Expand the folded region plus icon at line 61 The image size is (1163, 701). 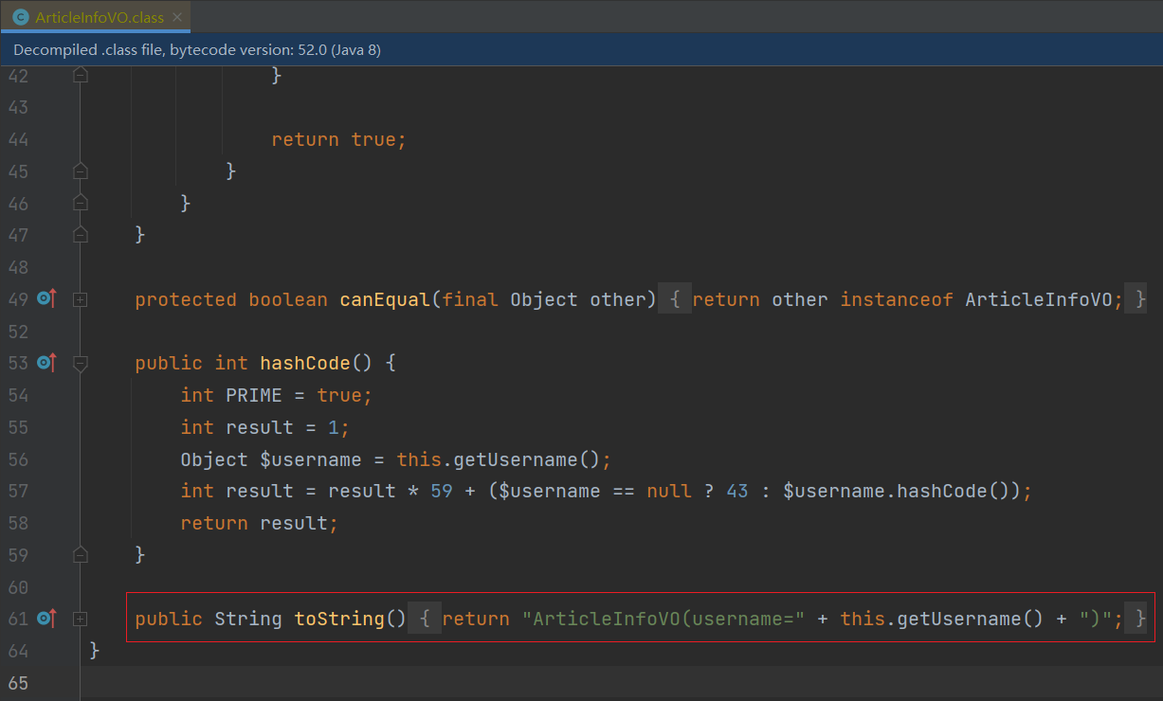click(81, 618)
